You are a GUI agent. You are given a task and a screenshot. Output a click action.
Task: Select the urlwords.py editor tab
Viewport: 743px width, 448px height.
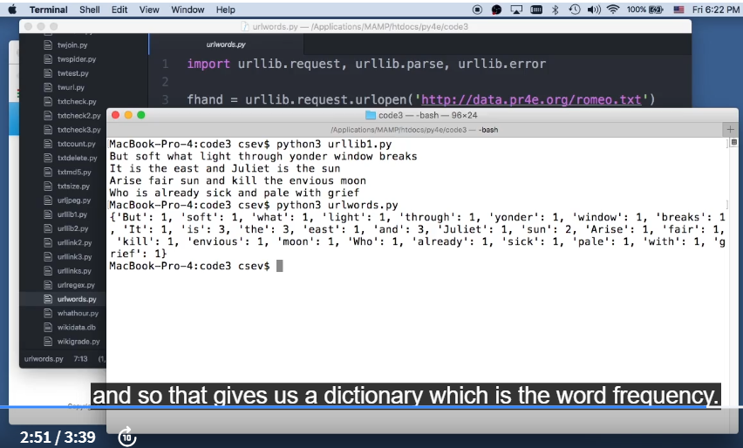[226, 44]
